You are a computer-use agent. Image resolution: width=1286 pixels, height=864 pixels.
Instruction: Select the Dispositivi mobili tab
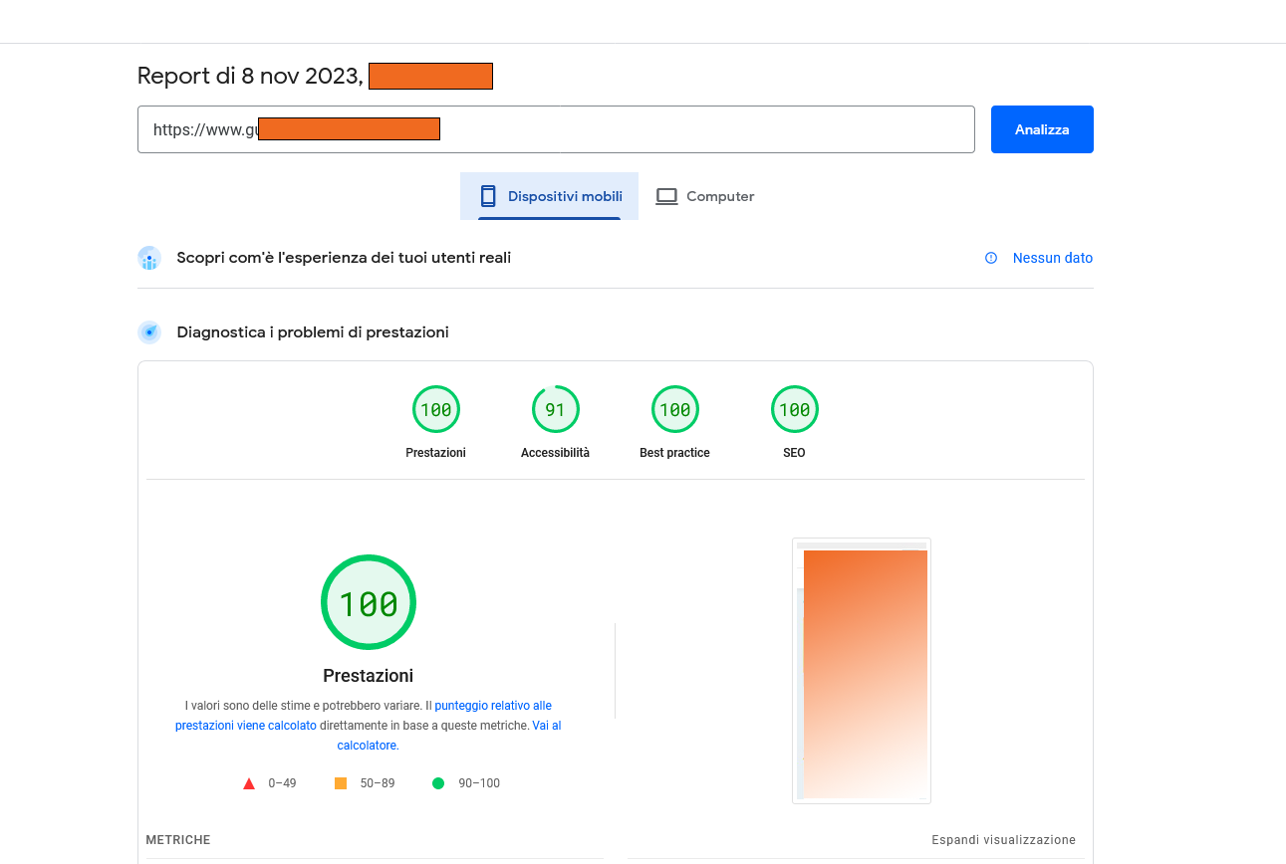549,196
